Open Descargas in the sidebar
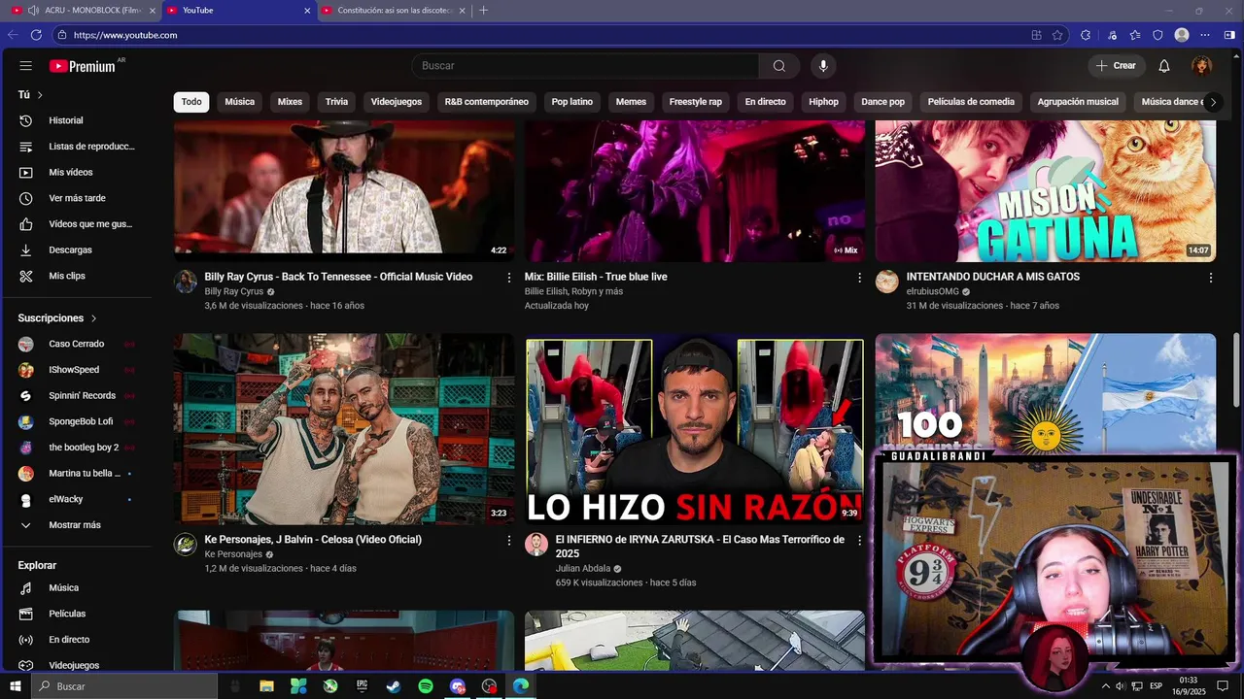This screenshot has height=699, width=1244. click(76, 250)
